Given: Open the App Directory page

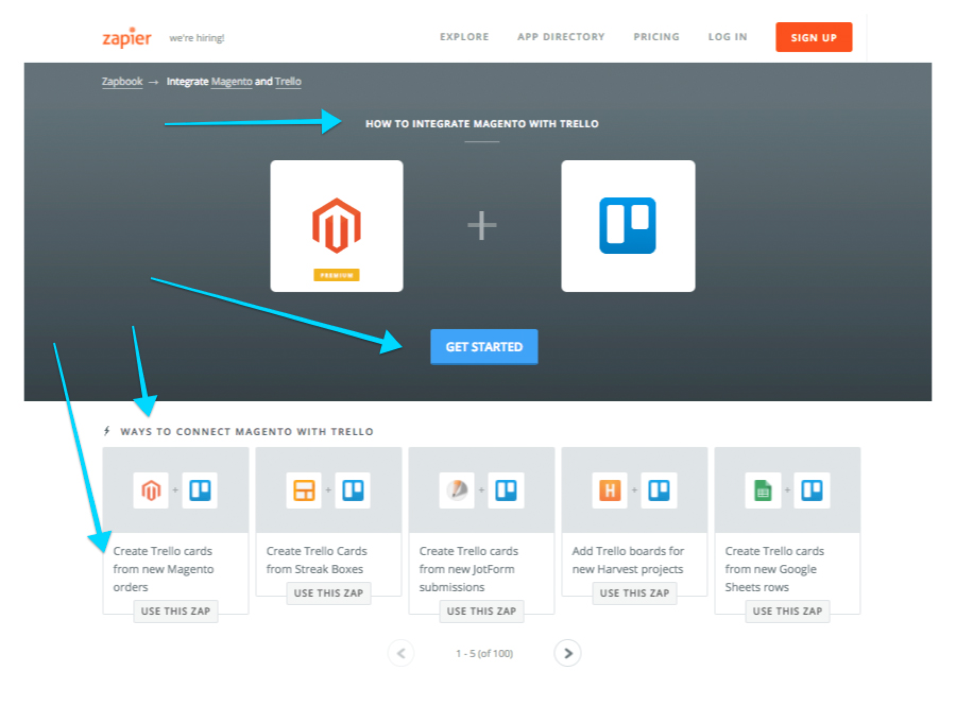Looking at the screenshot, I should coord(561,37).
